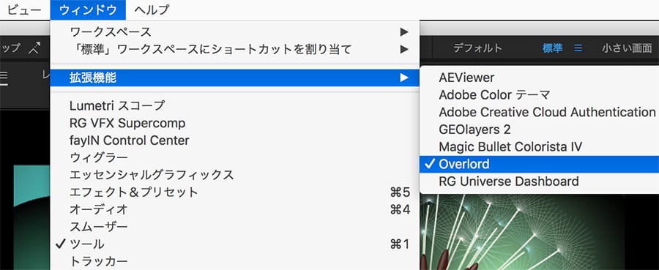Screen dimensions: 659x270
Task: Open 「標準」ワークスペースにショートカットを割り当て submenu
Action: pyautogui.click(x=234, y=49)
